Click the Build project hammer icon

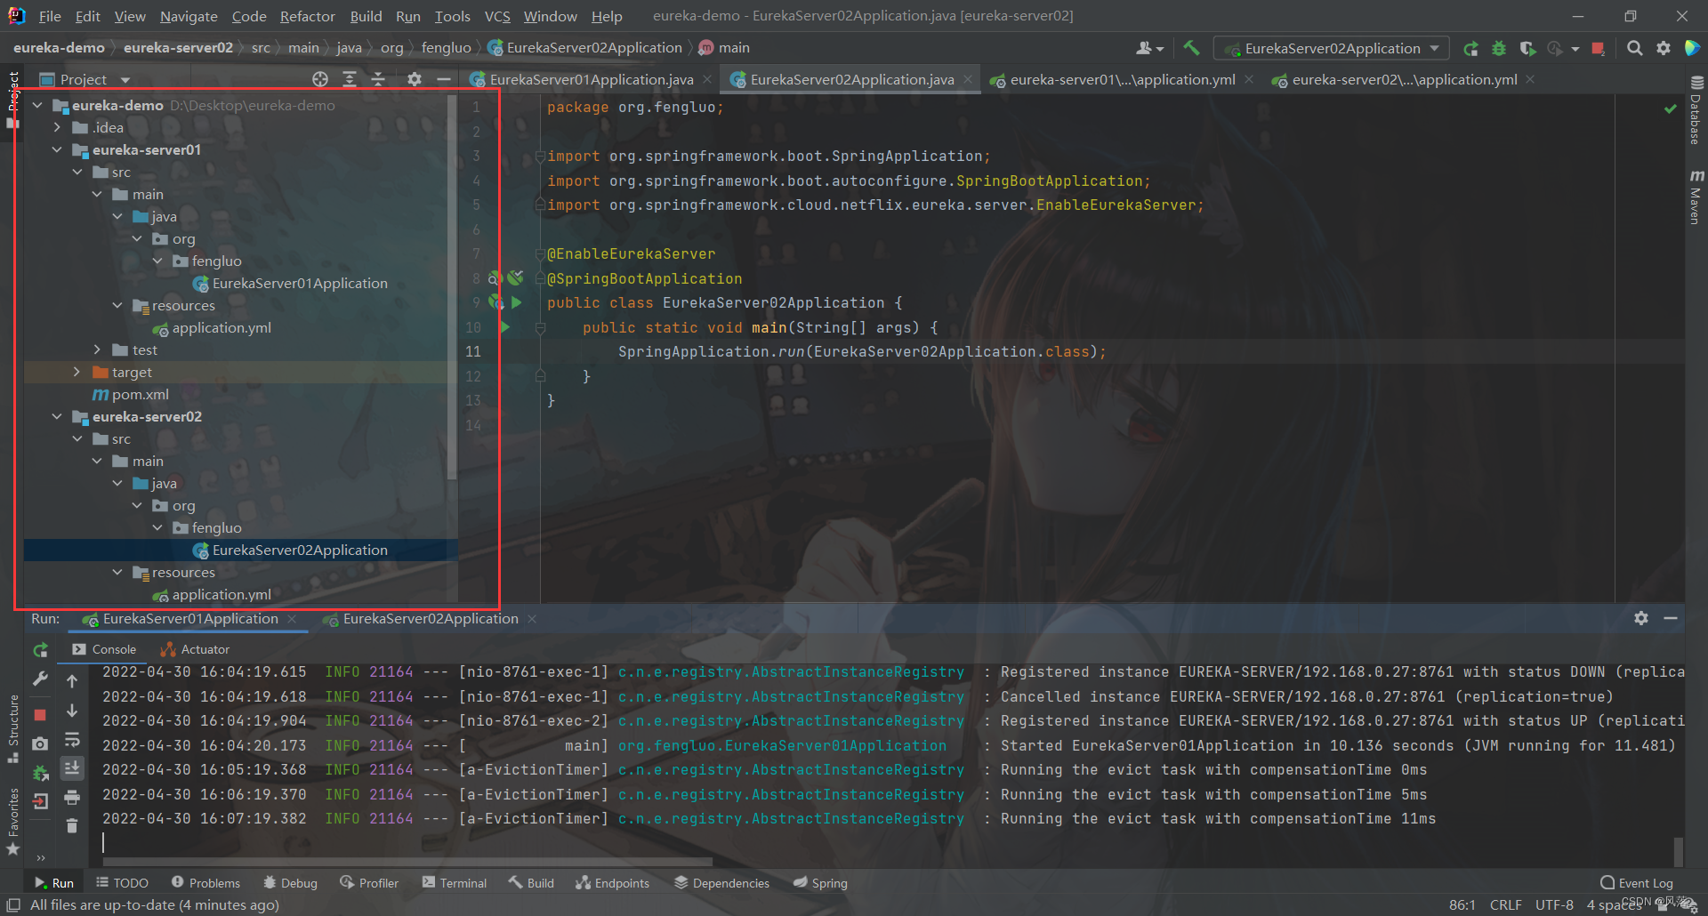point(1191,48)
